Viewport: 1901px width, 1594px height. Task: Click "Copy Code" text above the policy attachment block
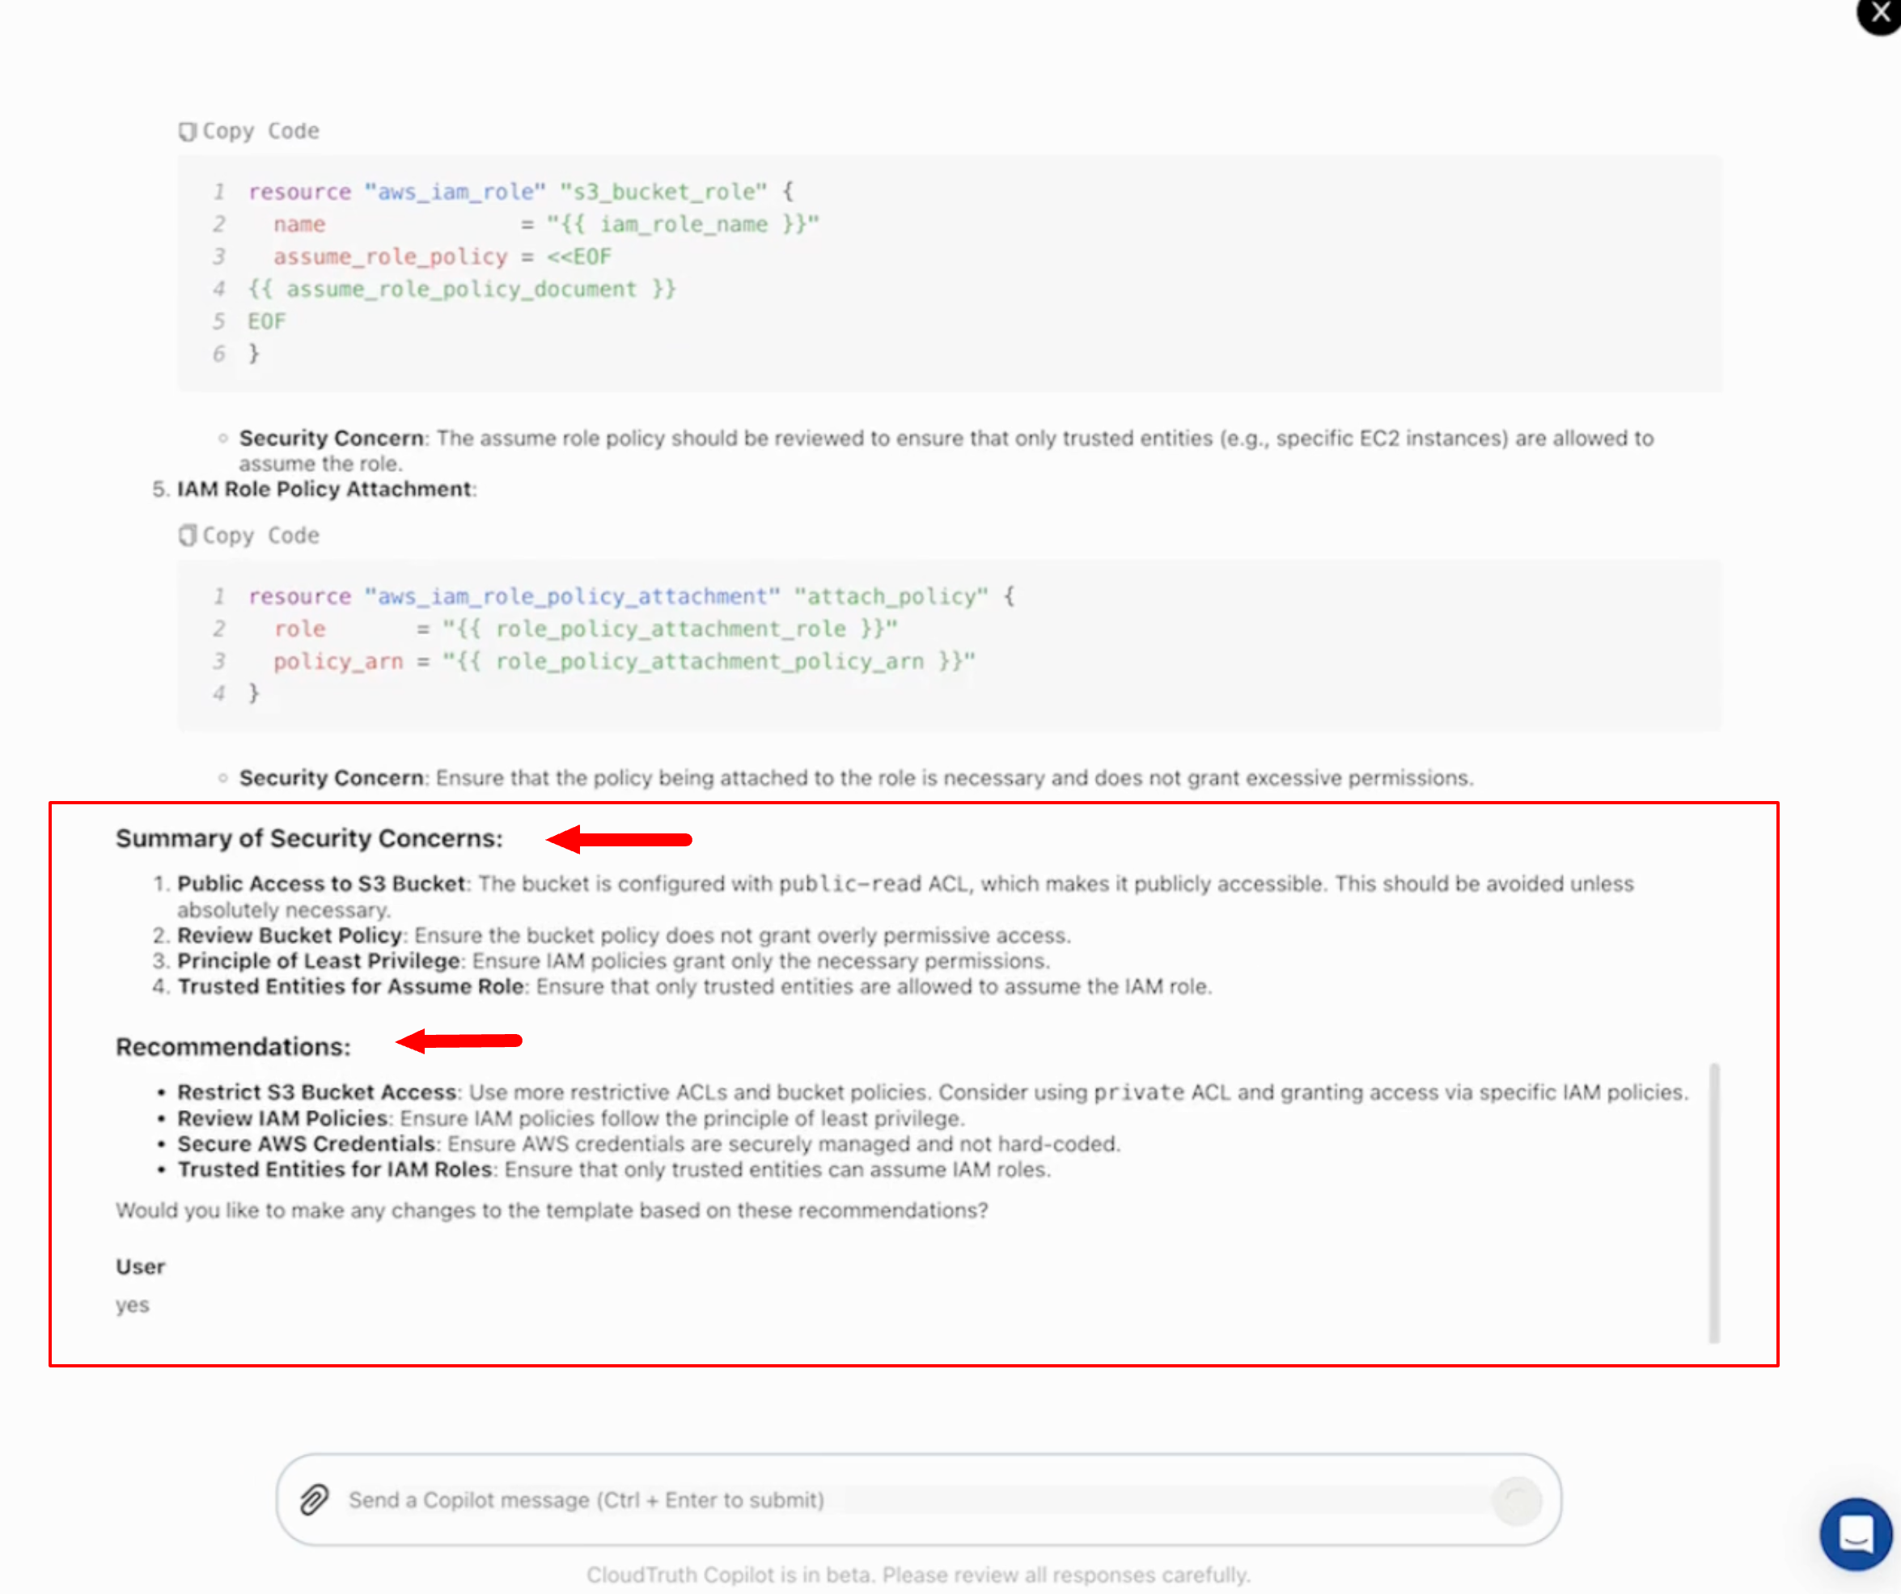point(260,536)
